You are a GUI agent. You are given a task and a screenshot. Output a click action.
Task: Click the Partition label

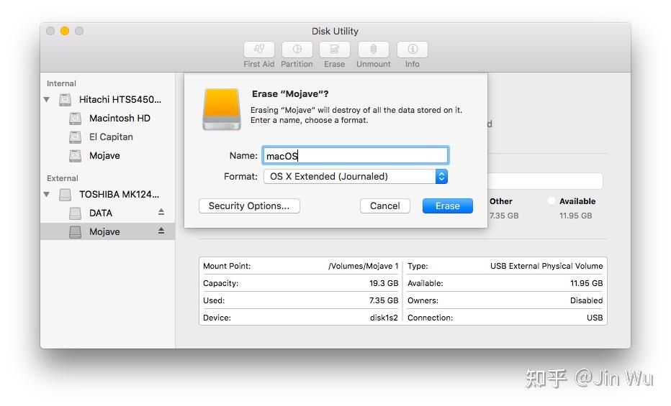tap(297, 64)
